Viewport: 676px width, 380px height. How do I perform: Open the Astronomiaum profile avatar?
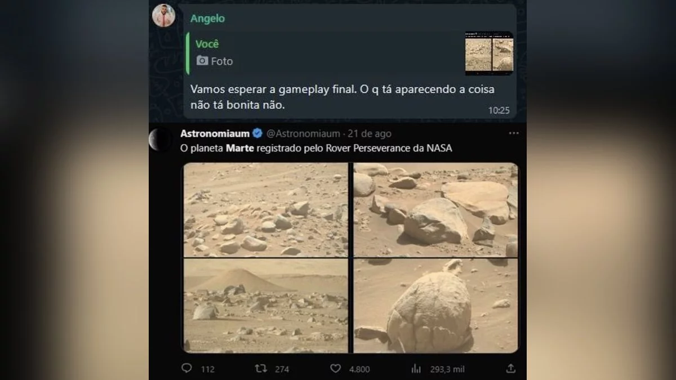tap(159, 140)
